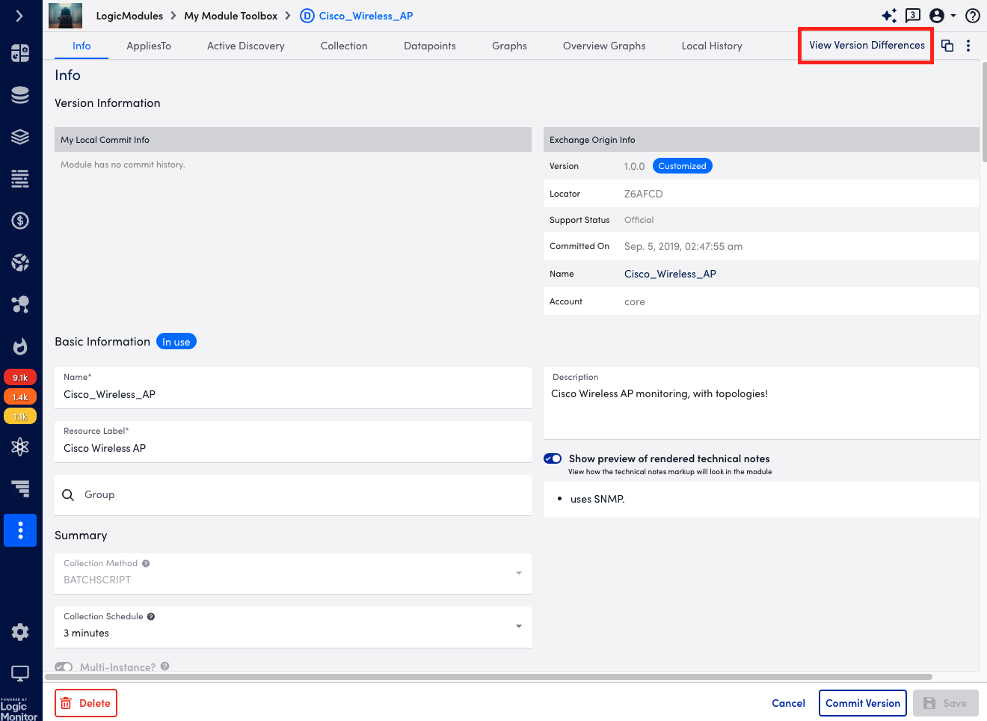Expand the left navigation sidebar chevron
987x721 pixels.
[19, 16]
